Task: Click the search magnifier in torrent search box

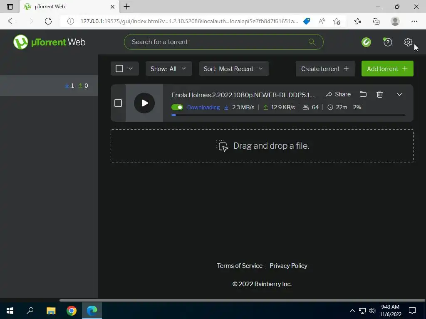Action: coord(312,42)
